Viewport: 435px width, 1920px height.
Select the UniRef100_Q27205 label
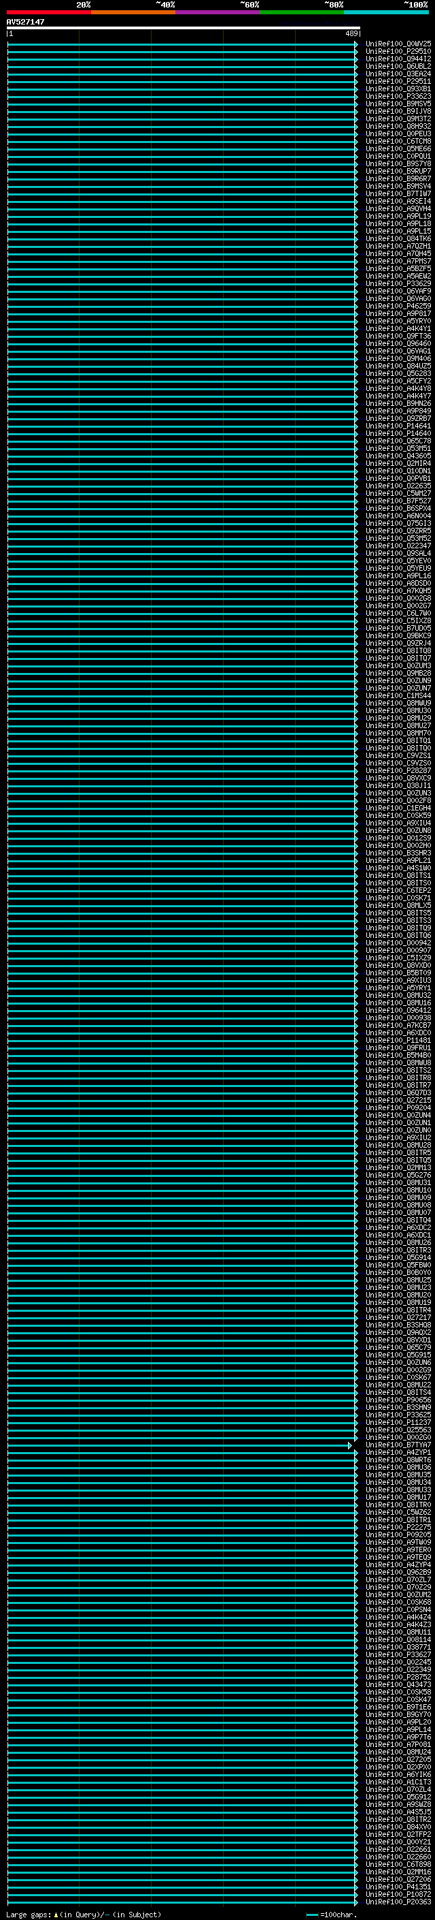point(398,1759)
